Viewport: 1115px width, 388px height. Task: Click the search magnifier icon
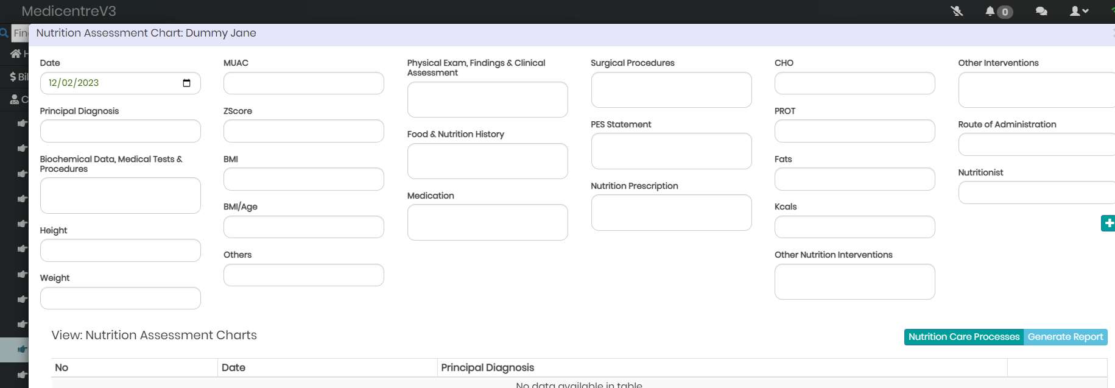4,33
